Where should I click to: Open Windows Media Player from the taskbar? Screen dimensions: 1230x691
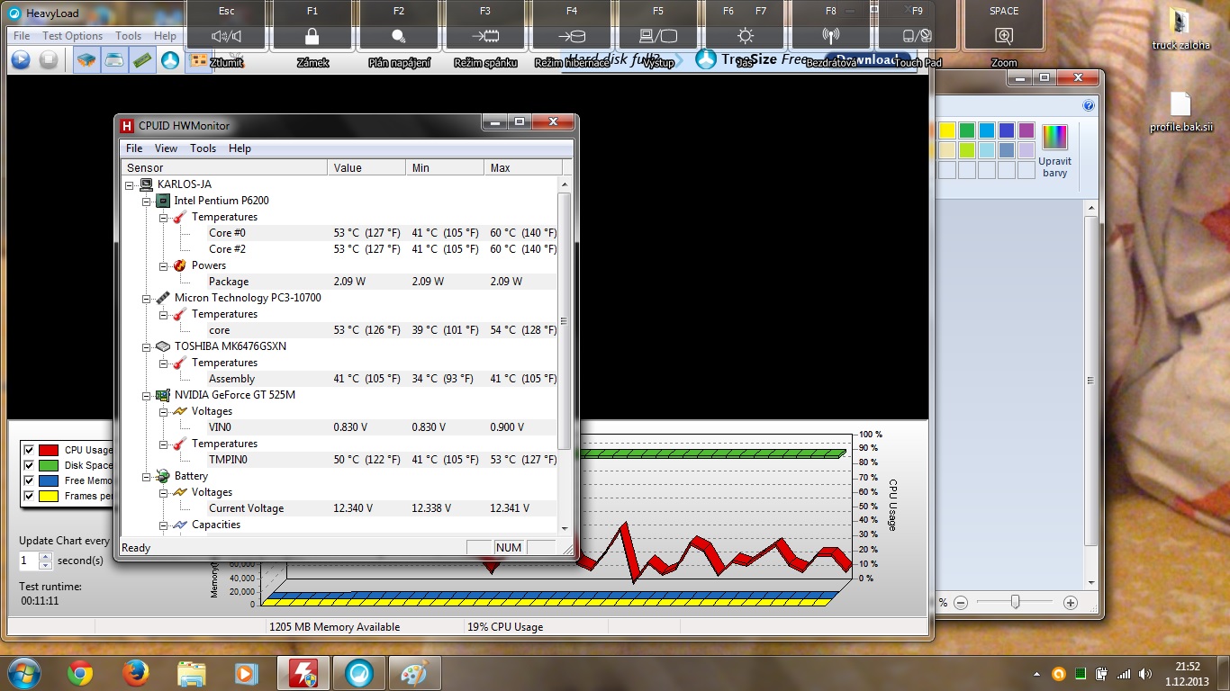click(x=246, y=672)
